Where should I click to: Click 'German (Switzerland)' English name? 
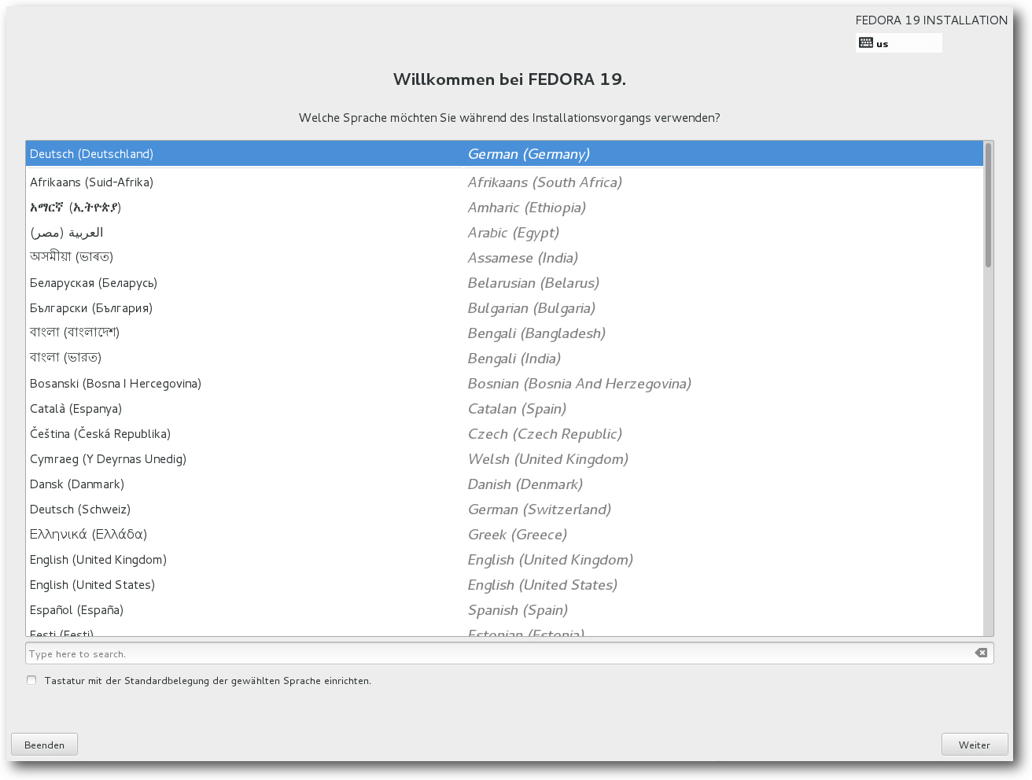pos(540,510)
